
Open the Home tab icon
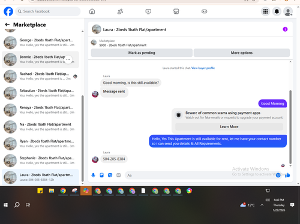point(92,11)
